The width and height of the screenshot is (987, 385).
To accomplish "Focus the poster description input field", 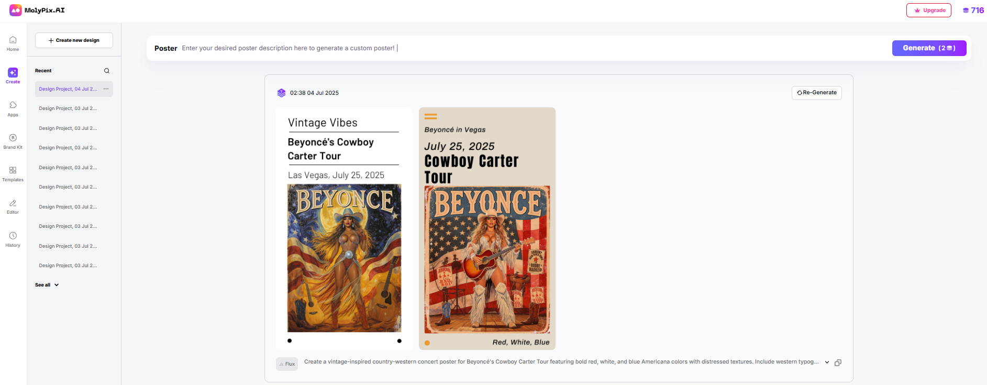I will click(x=534, y=48).
